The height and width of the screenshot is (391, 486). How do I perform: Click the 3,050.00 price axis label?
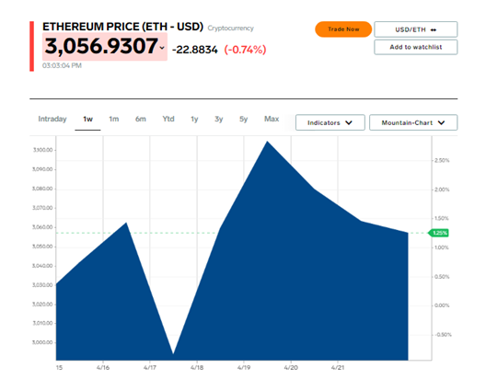(x=42, y=247)
